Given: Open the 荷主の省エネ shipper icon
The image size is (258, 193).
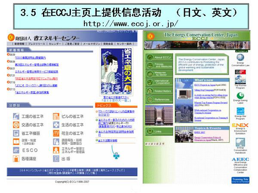Looking at the screenshot, I should (x=56, y=133).
